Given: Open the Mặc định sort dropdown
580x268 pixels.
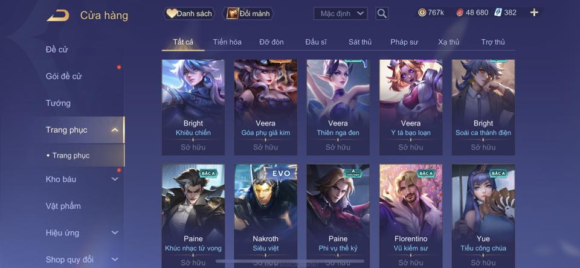Looking at the screenshot, I should pyautogui.click(x=340, y=14).
